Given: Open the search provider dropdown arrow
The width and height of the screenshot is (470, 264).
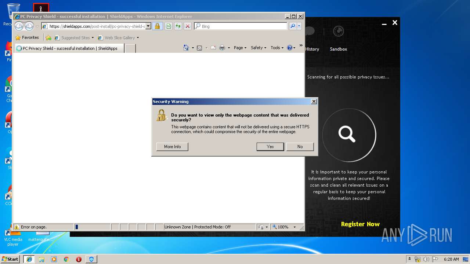Looking at the screenshot, I should click(299, 26).
